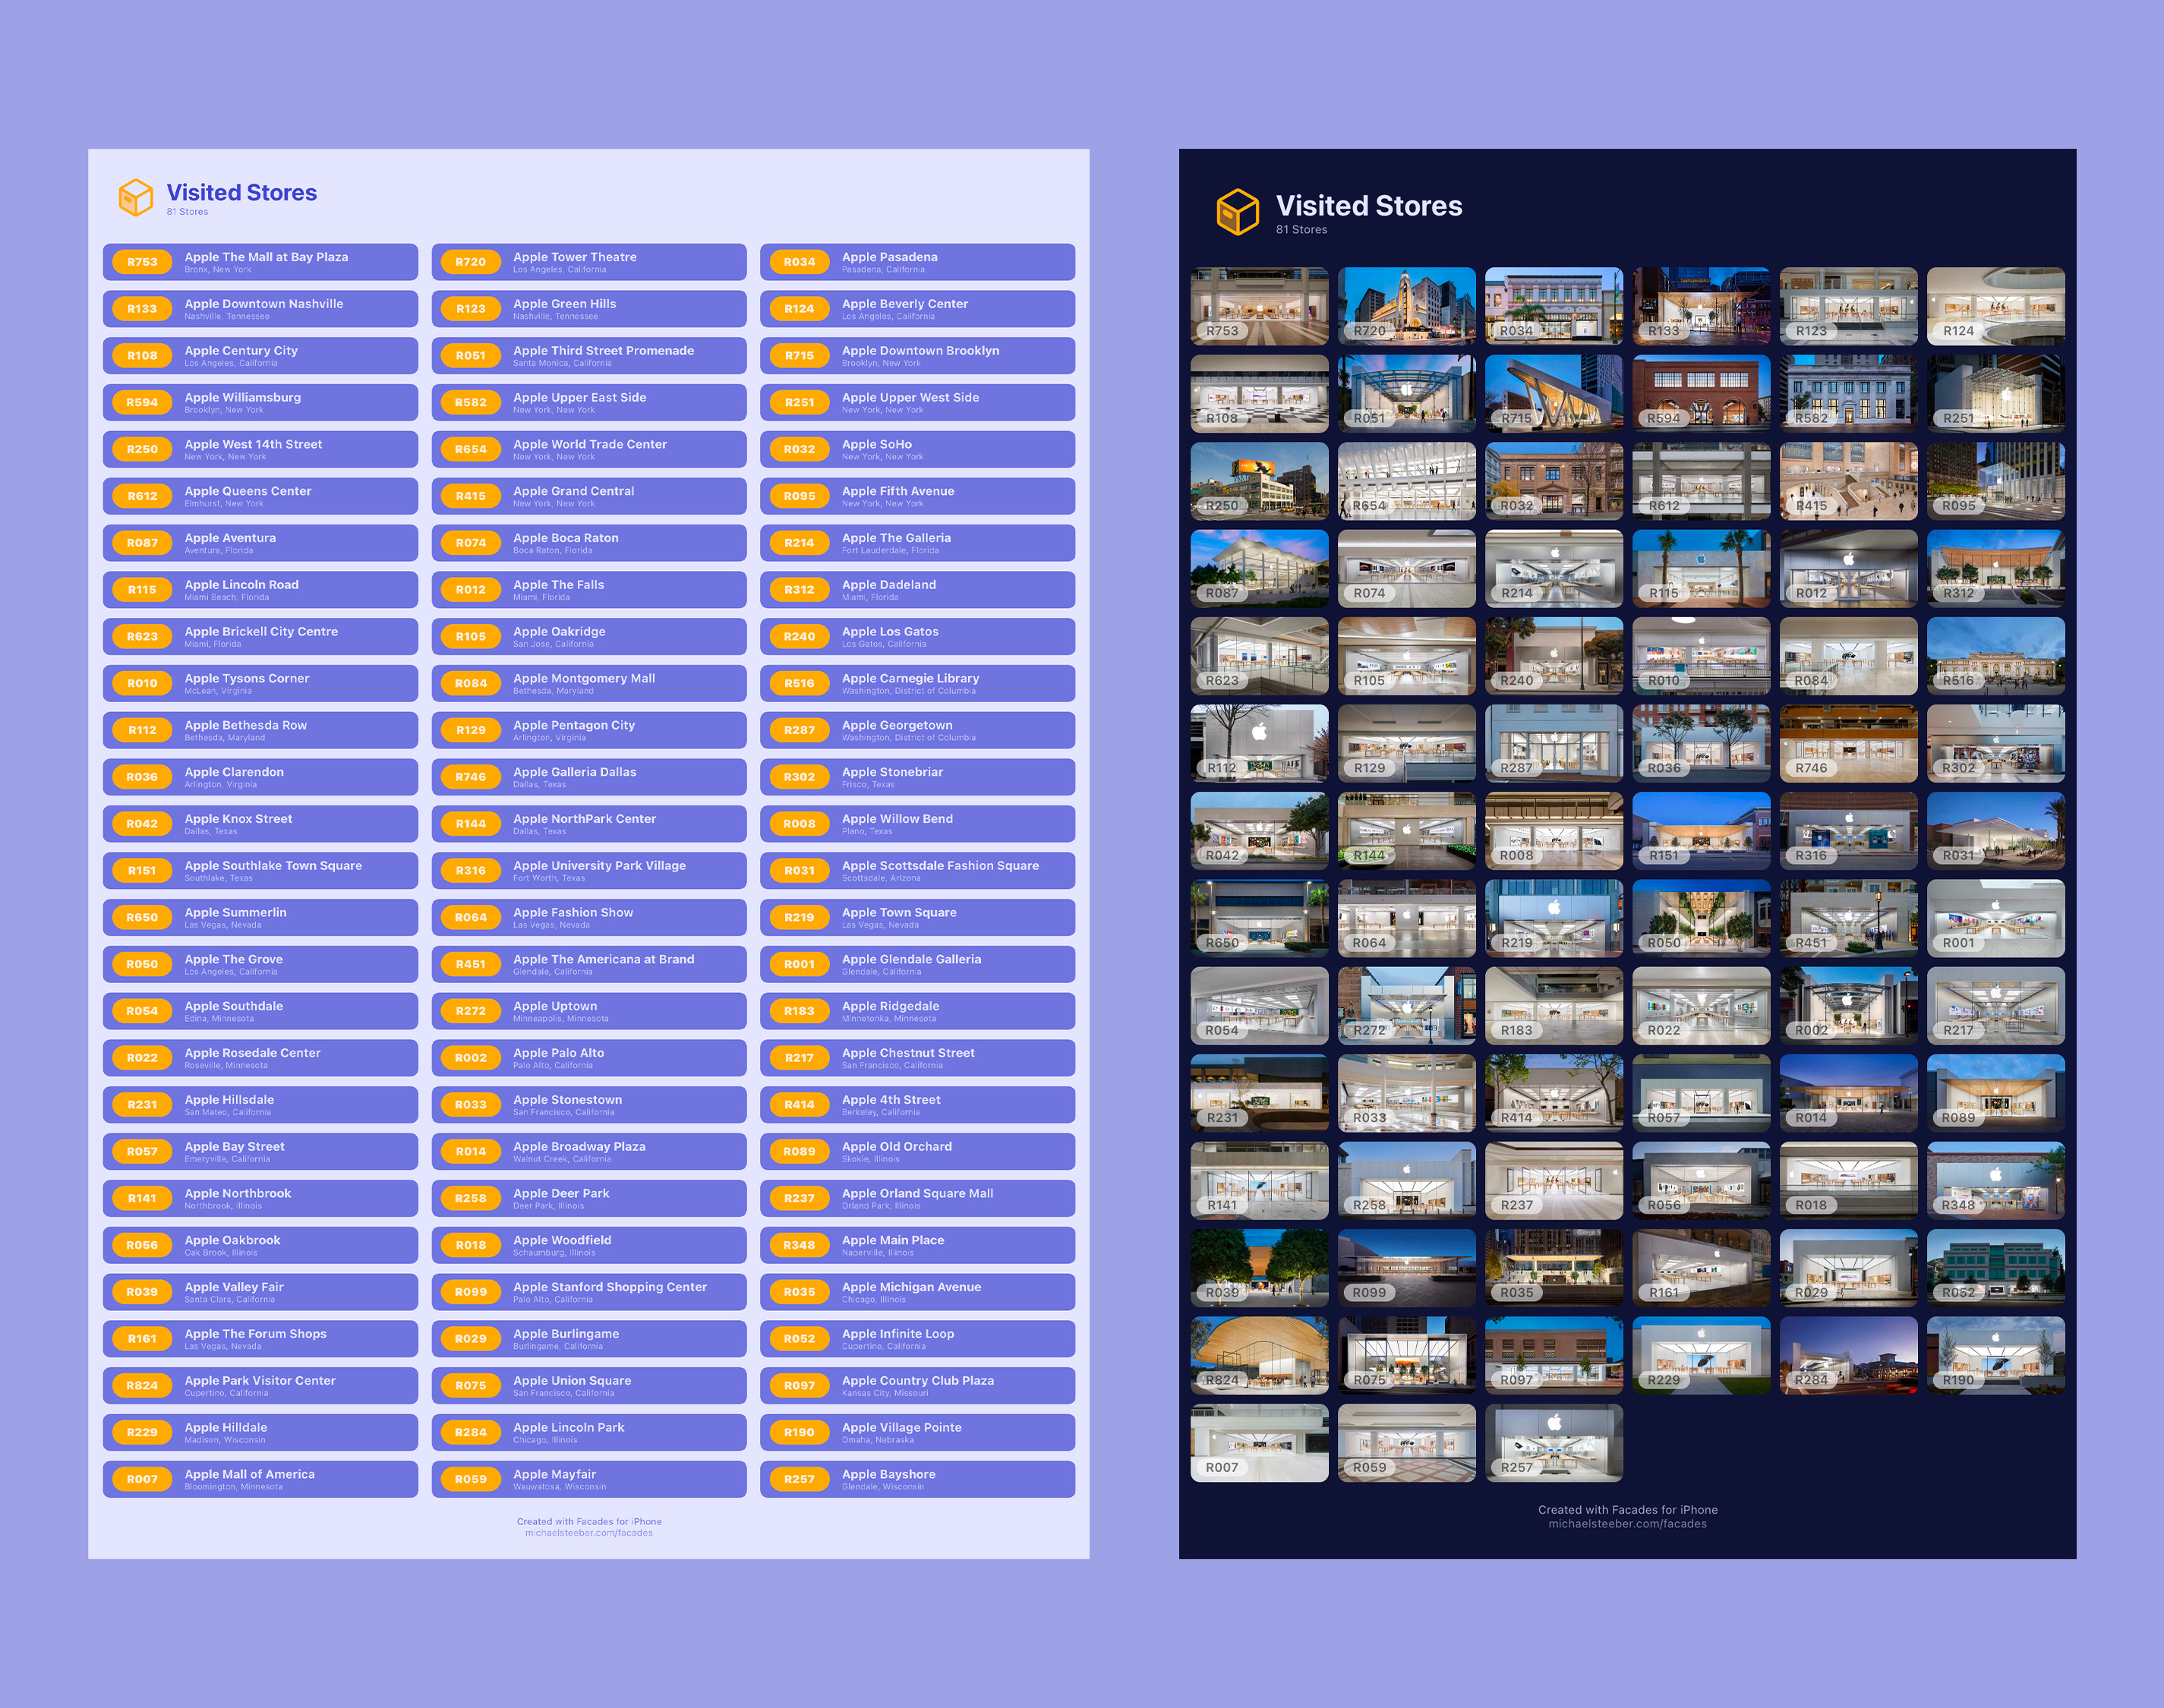Select the R720 Apple Tower Theatre row
Viewport: 2164px width, 1708px height.
(589, 262)
